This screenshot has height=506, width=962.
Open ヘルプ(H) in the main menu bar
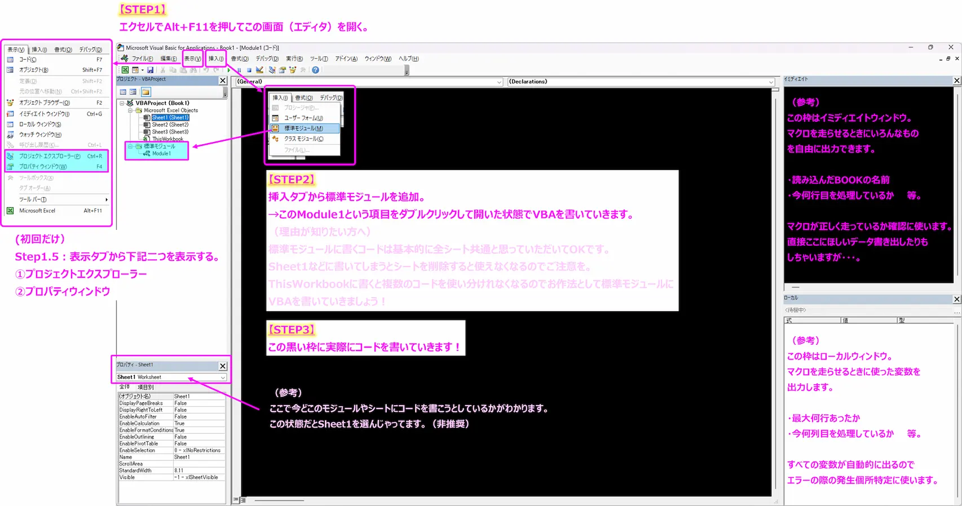click(x=409, y=59)
